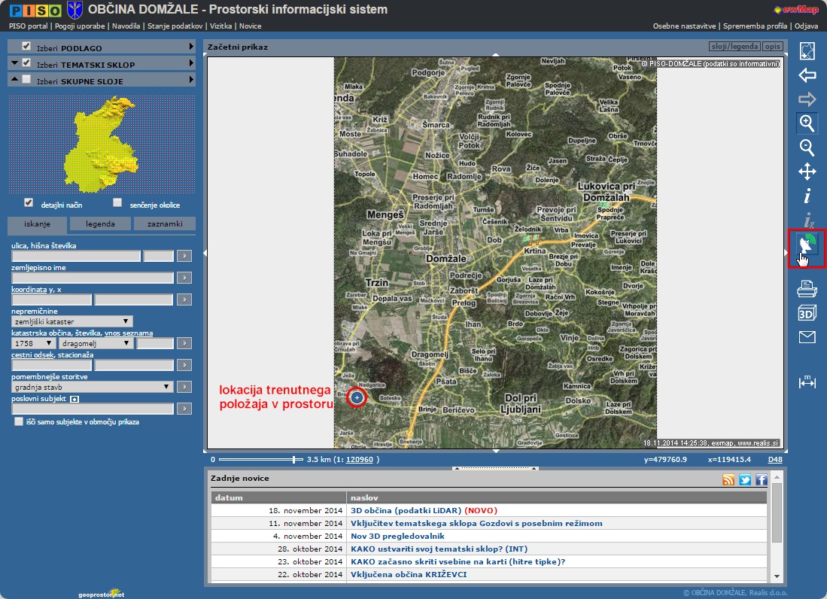Image resolution: width=827 pixels, height=599 pixels.
Task: Open the 'gradnja stavb' dropdown
Action: (x=93, y=387)
